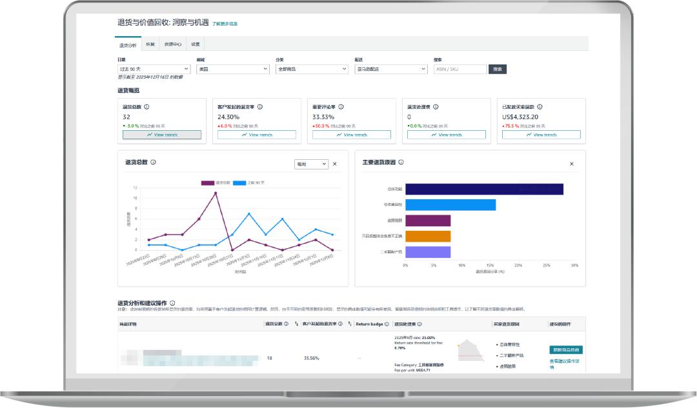The image size is (697, 408).
Task: Click the dark blue top bar in 主要退货原因 chart
Action: (484, 189)
